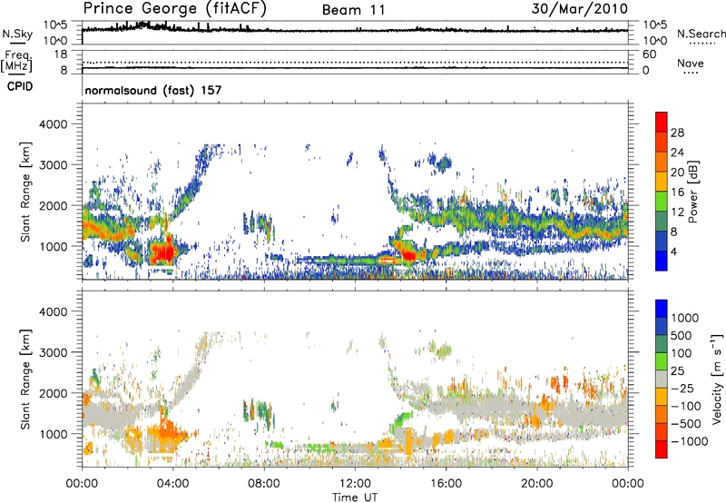The image size is (726, 503).
Task: Select the blue top segment of Velocity colorbar
Action: 662,309
